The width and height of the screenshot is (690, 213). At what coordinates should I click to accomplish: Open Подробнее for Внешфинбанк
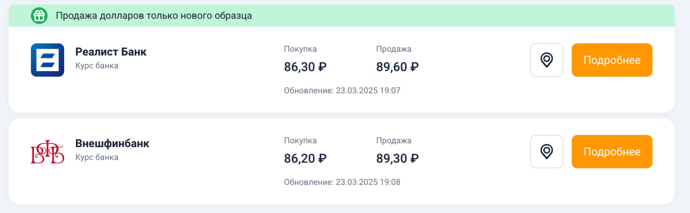[612, 152]
